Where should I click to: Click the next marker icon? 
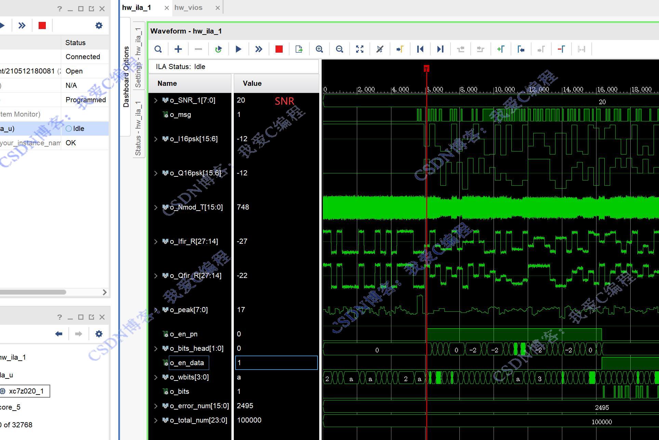click(x=541, y=49)
